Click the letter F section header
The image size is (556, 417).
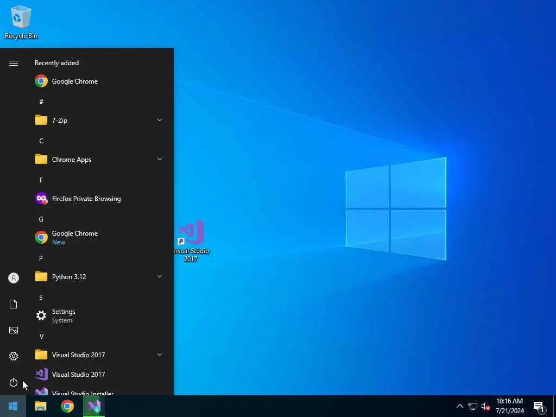click(x=41, y=180)
